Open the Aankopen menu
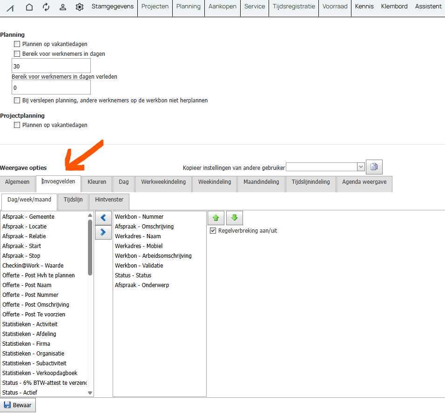This screenshot has width=445, height=416. (222, 7)
